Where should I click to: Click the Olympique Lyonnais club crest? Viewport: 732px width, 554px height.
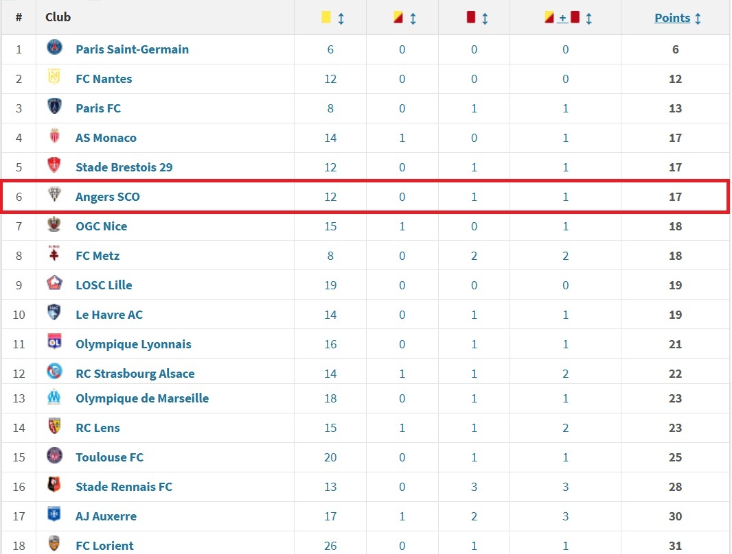tap(54, 343)
